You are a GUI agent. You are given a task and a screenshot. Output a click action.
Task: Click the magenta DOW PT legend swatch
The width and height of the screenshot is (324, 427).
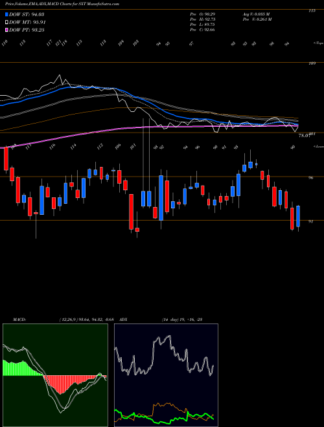pyautogui.click(x=6, y=30)
